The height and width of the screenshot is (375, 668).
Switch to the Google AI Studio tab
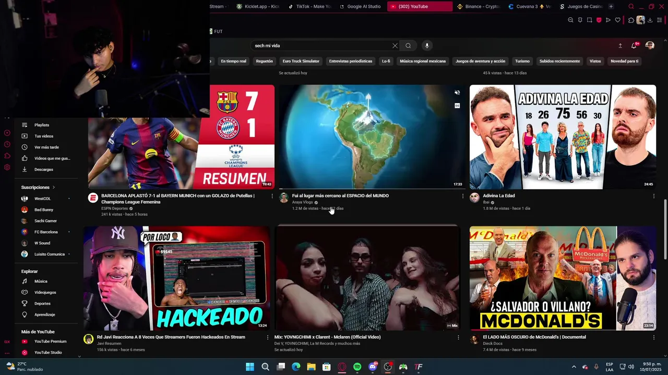(x=360, y=7)
